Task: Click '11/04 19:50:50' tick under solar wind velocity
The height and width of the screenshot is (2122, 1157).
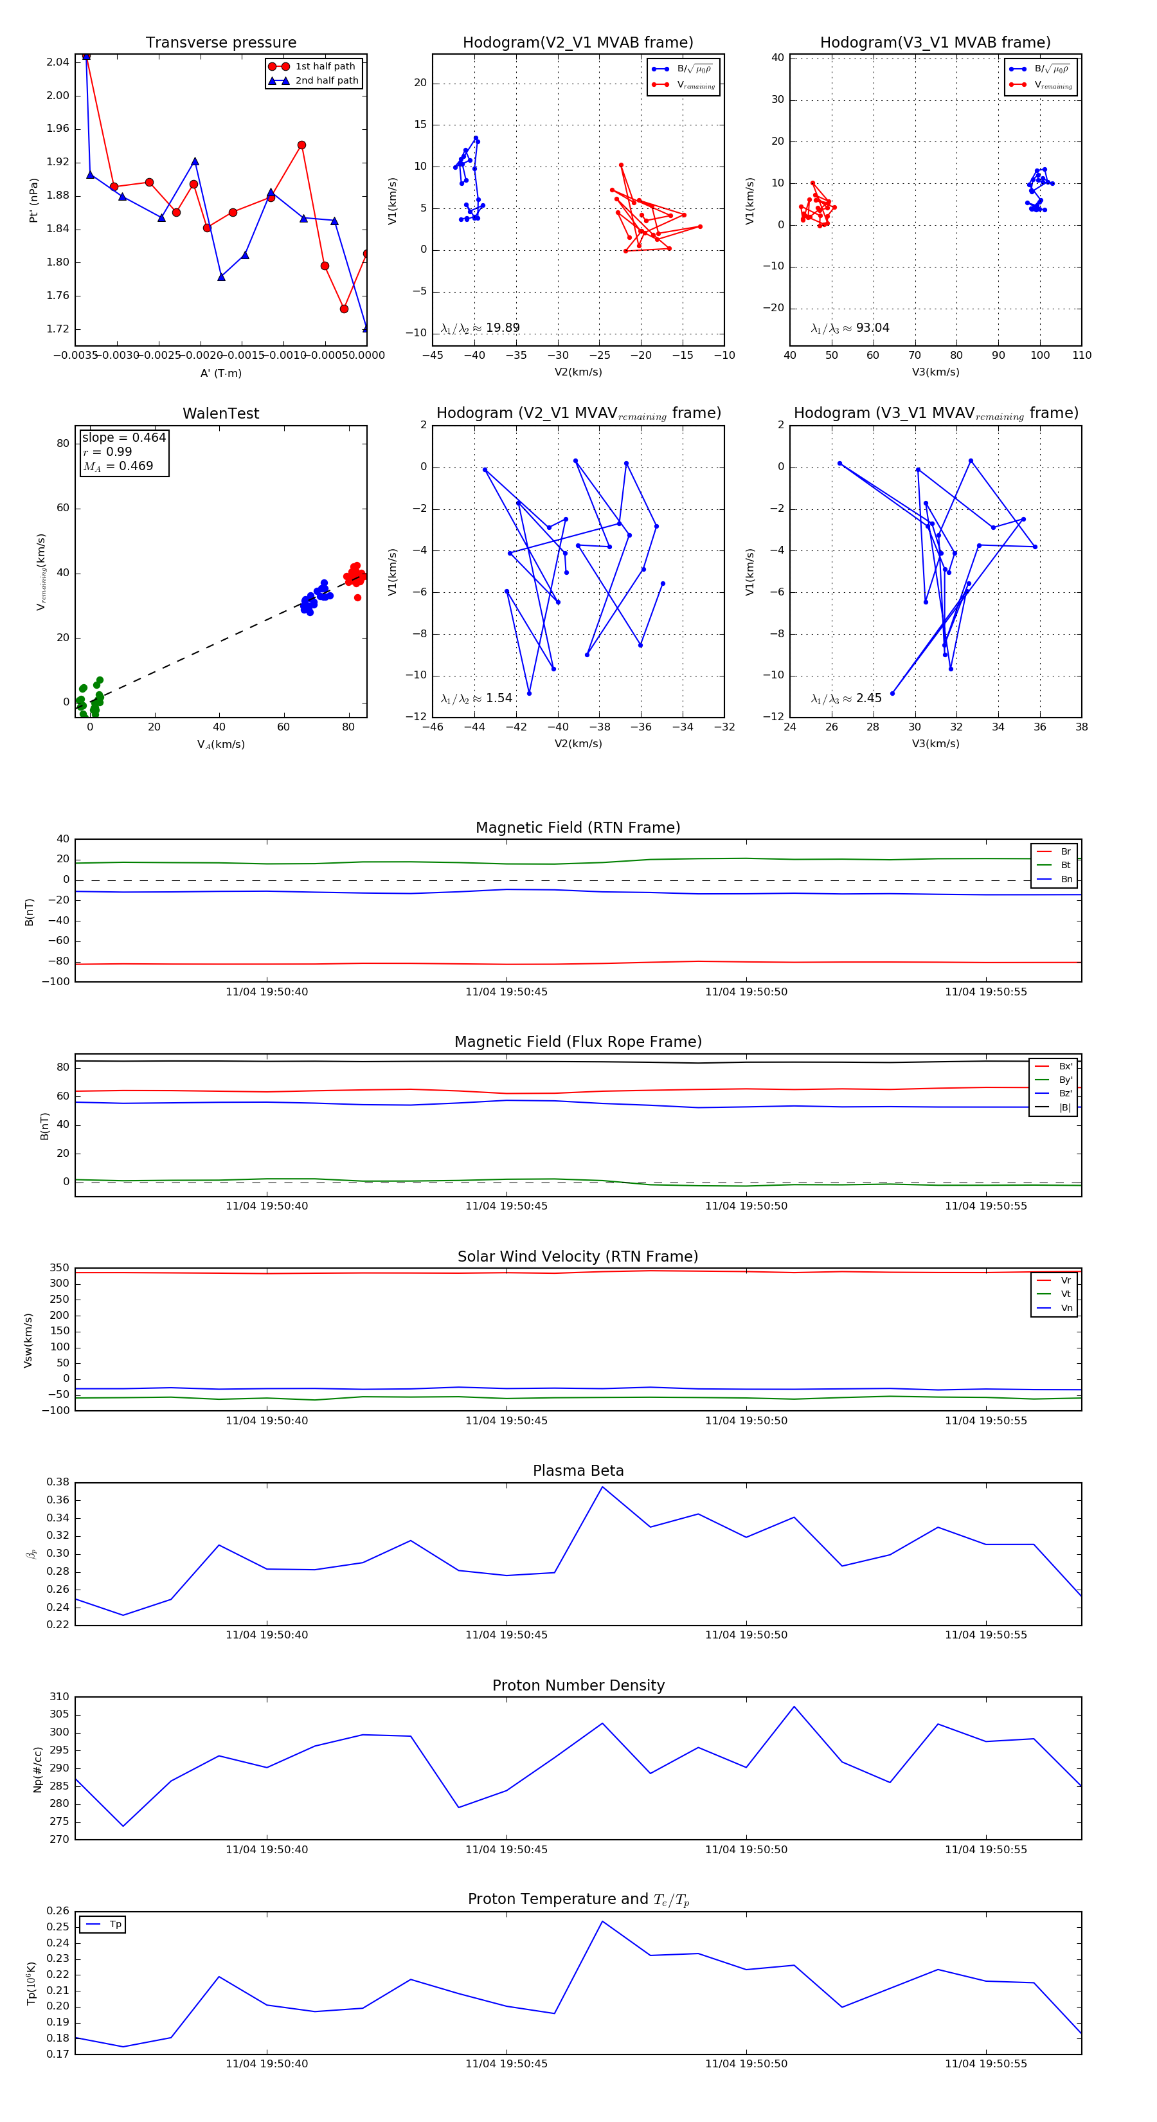Action: [746, 1421]
